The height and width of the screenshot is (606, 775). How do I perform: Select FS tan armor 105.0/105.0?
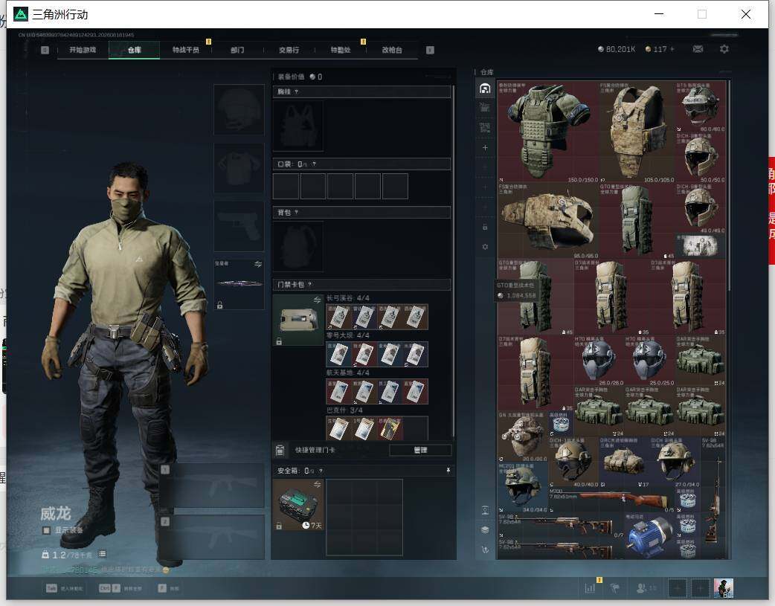point(637,132)
